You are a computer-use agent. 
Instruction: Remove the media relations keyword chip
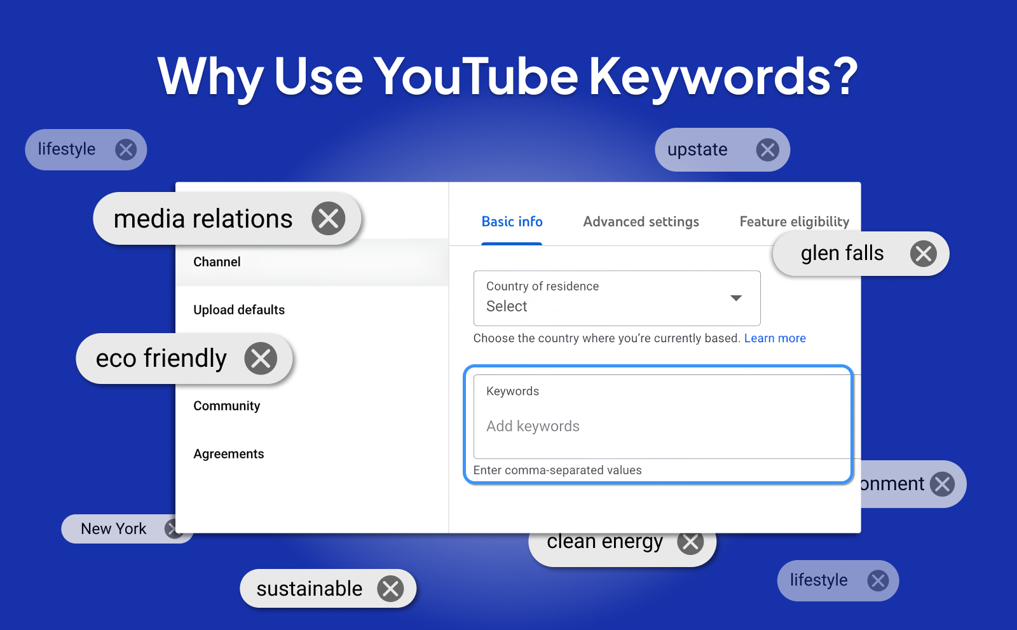point(329,219)
